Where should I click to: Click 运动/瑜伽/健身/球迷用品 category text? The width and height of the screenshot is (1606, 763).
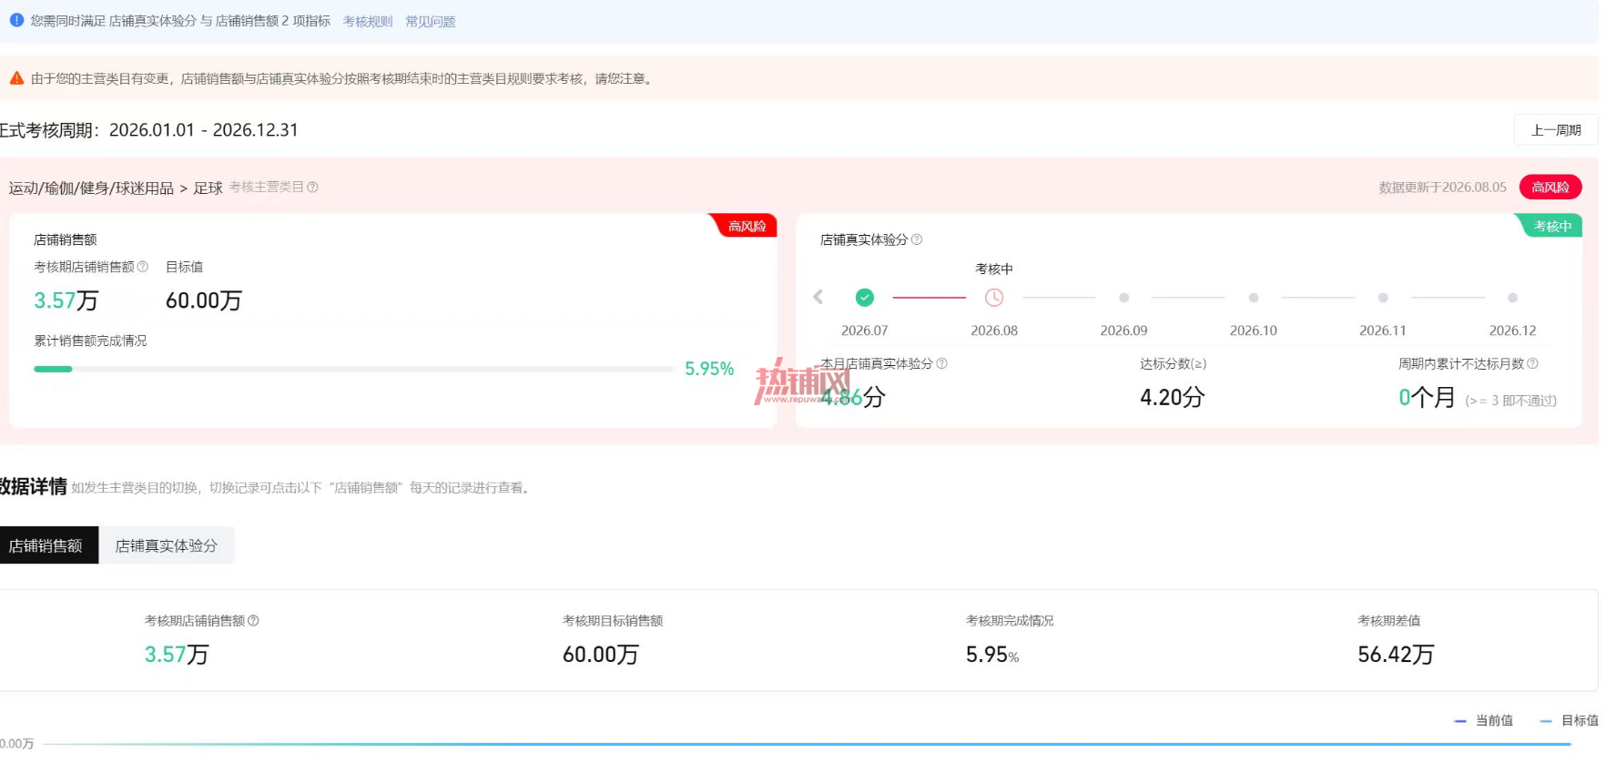pos(91,188)
